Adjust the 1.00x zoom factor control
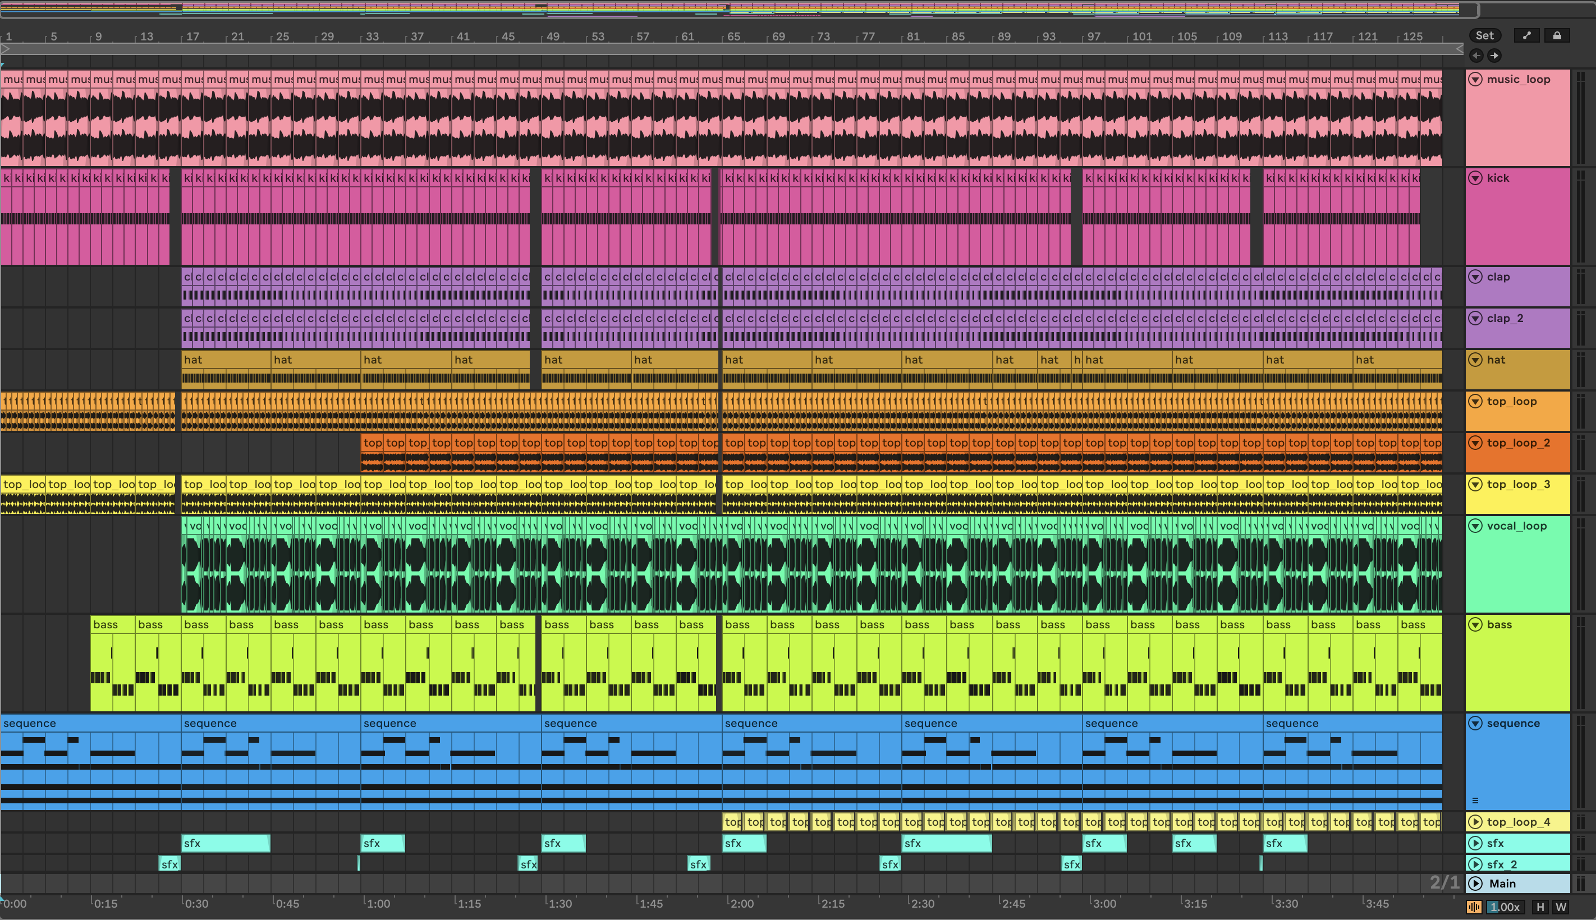Viewport: 1596px width, 920px height. (x=1505, y=907)
